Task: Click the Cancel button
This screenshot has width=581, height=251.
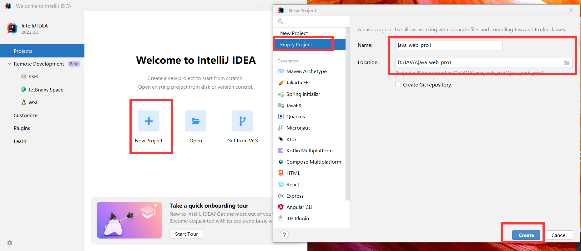Action: coord(559,235)
